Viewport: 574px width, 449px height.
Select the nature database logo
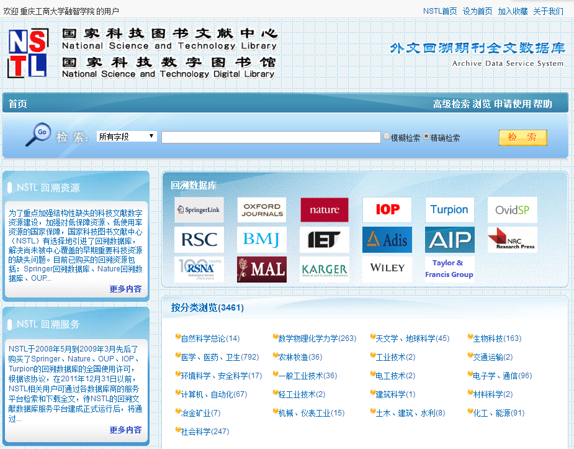[x=325, y=210]
